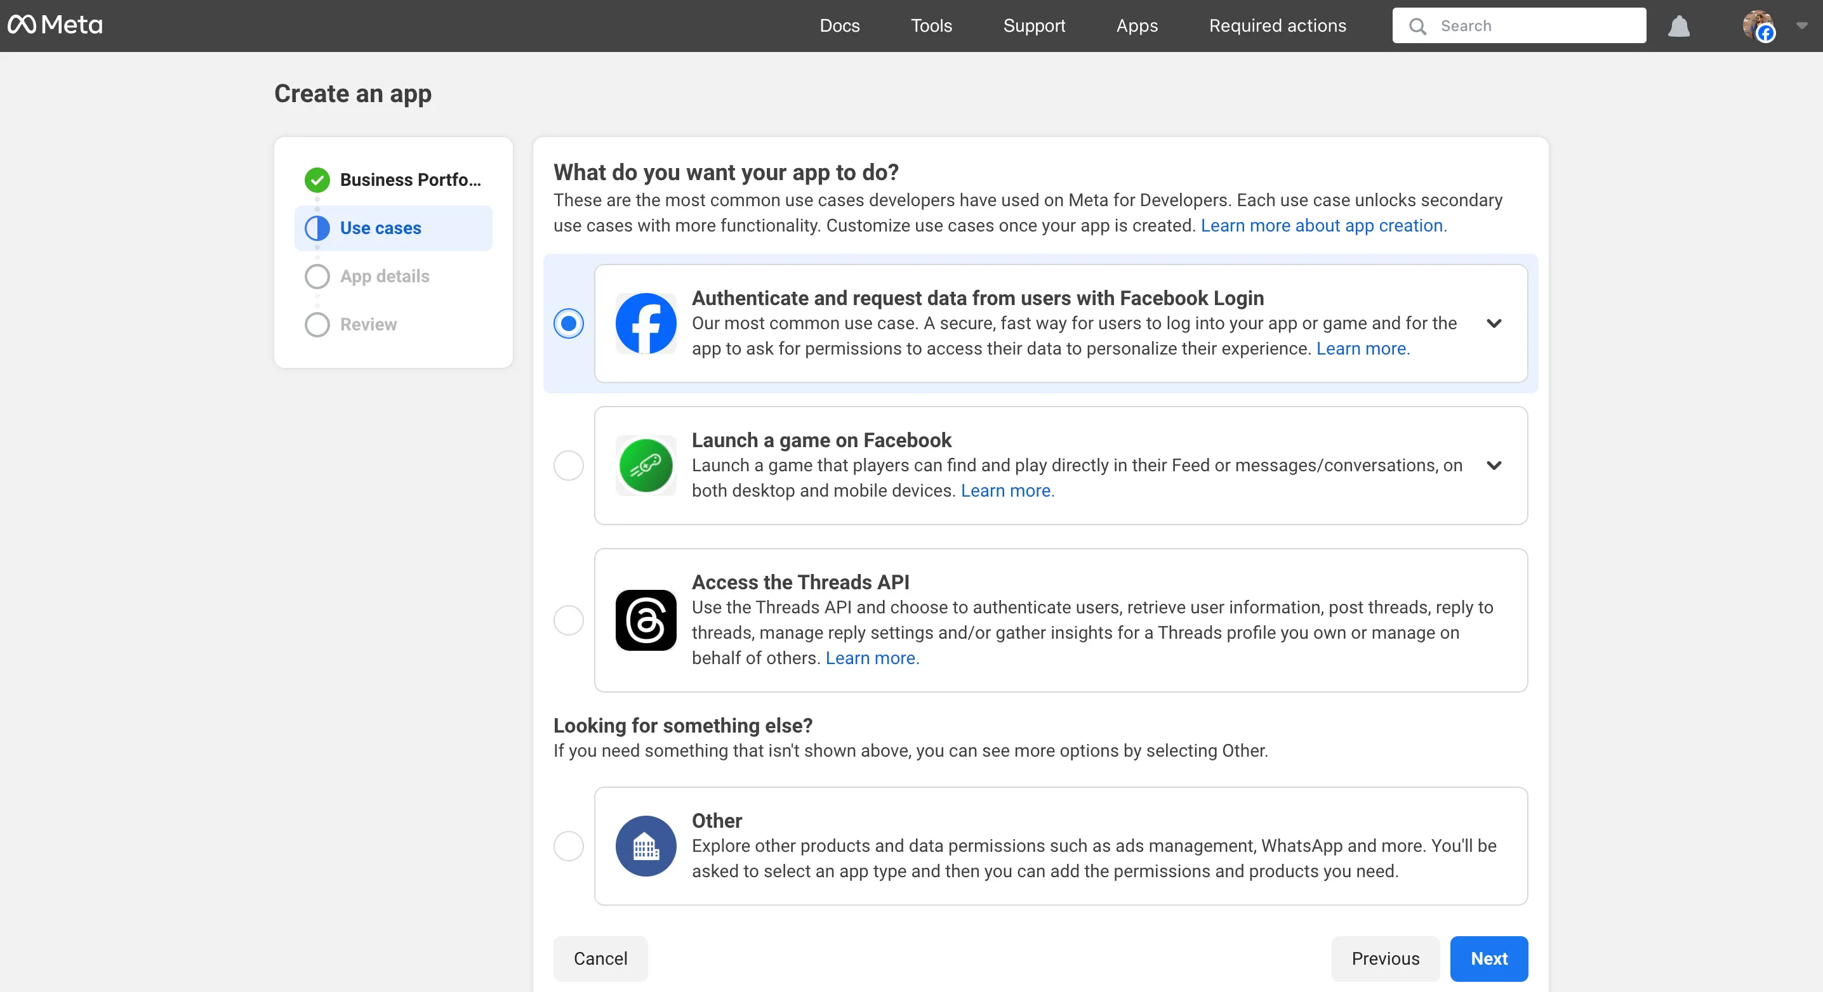Click the Other building icon
The image size is (1823, 992).
click(x=646, y=845)
